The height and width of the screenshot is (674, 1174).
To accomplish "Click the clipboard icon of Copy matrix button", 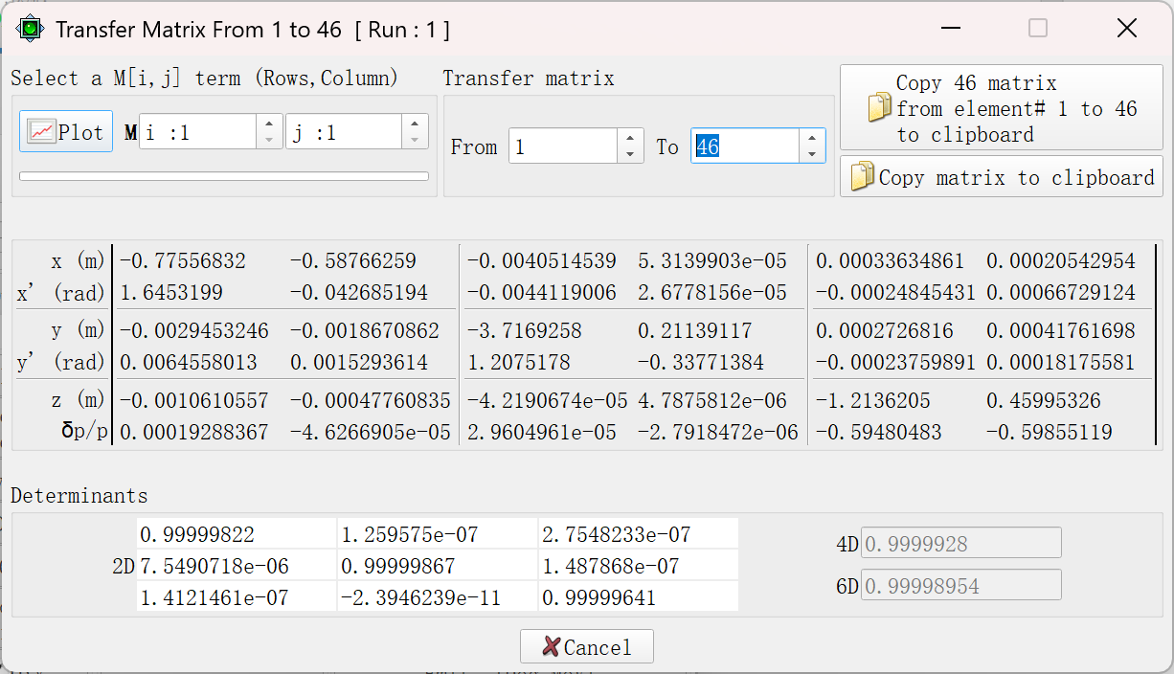I will 862,176.
